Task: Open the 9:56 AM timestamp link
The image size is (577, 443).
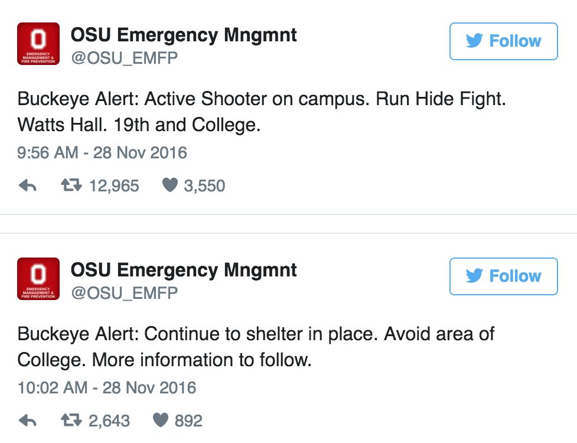Action: (102, 152)
